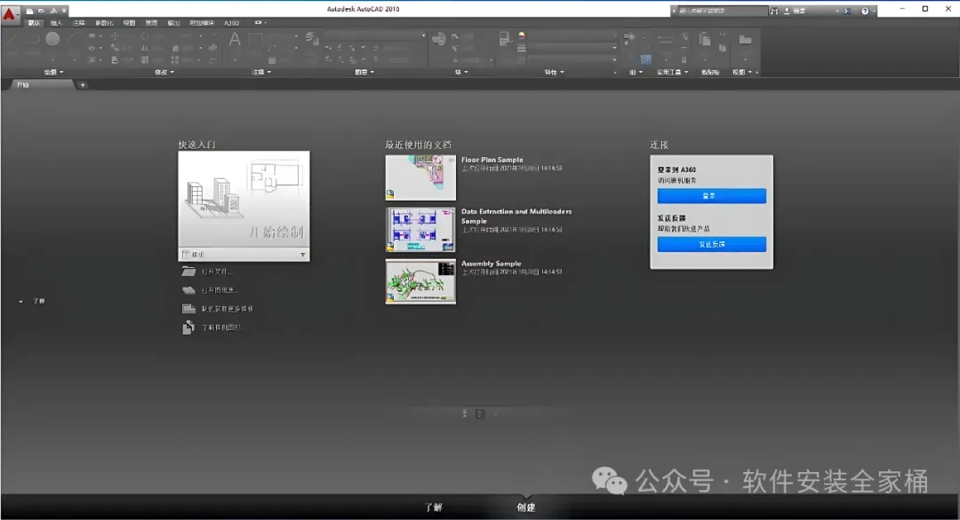Screen dimensions: 960x520
Task: Select the Line tool in the ribbon
Action: (x=12, y=40)
